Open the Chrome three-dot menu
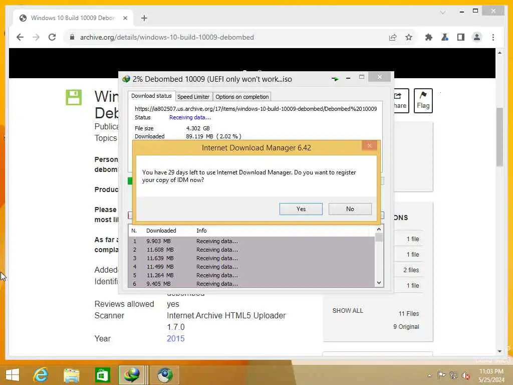 (x=493, y=37)
